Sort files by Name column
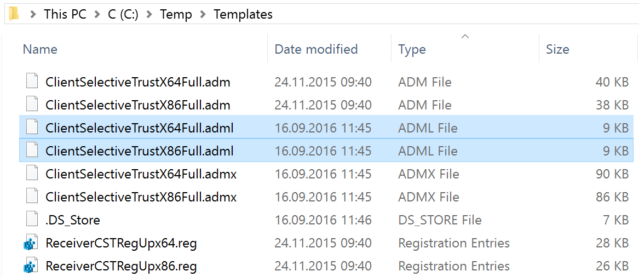 [x=40, y=49]
